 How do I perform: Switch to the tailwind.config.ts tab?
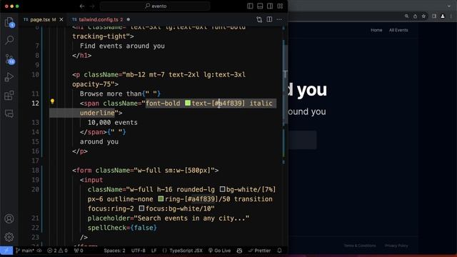click(99, 19)
